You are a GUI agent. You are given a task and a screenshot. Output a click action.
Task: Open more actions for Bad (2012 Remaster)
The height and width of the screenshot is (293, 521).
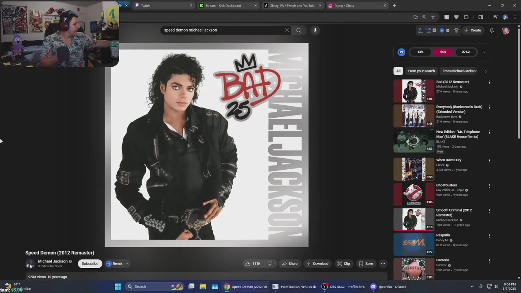click(x=489, y=82)
